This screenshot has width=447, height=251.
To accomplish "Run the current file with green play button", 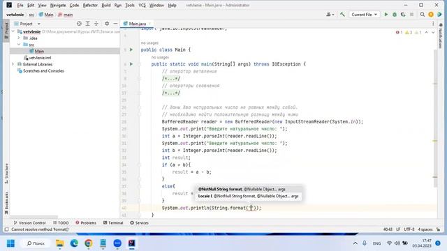I will pos(386,15).
